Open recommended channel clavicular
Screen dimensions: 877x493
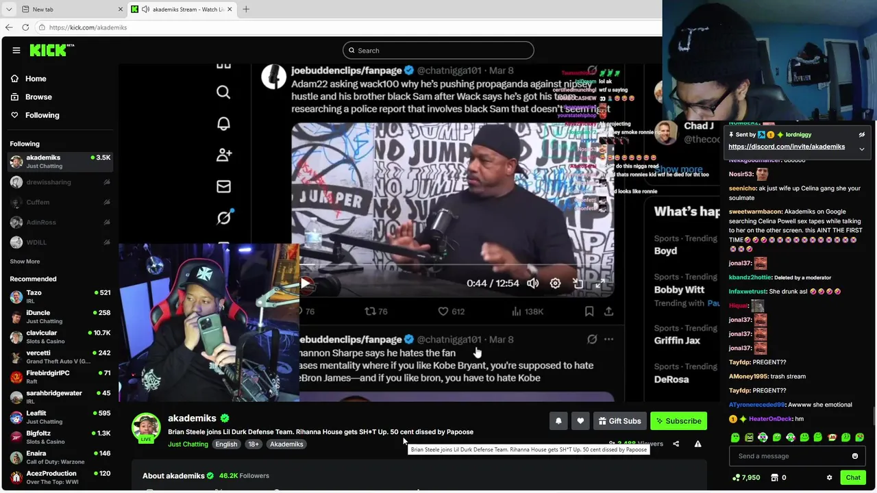coord(60,337)
